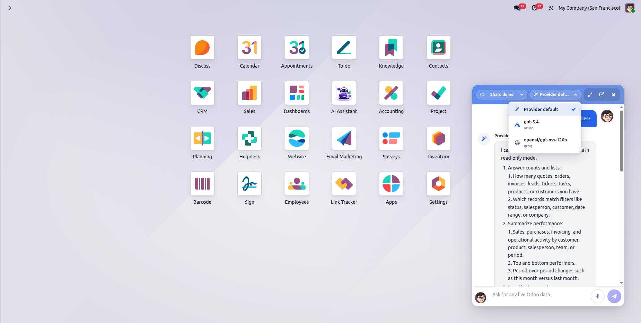Collapse the Provider default model dropdown

point(555,95)
